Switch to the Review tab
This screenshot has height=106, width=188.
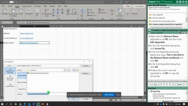[52, 6]
